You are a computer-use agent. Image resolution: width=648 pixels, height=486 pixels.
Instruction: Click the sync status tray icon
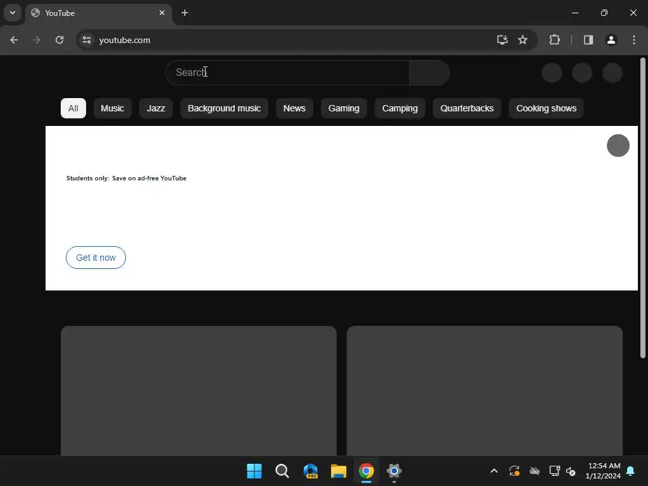click(514, 471)
